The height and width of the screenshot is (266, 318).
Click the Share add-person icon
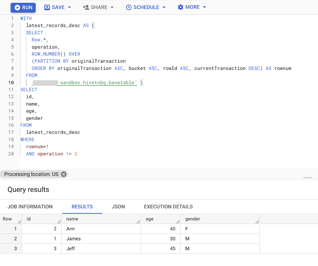click(x=86, y=7)
